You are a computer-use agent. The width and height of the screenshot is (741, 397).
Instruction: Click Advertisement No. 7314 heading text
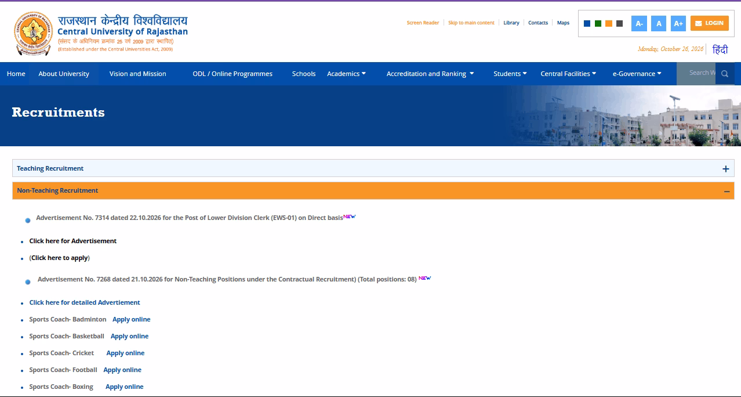[x=190, y=218]
